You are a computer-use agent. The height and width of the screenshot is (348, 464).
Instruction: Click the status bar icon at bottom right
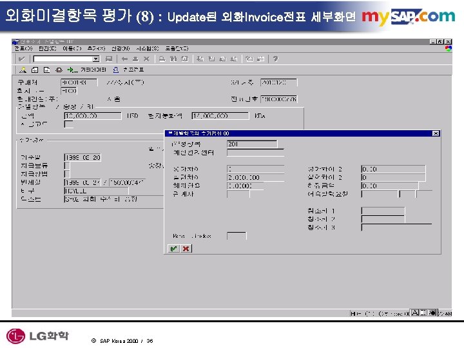(433, 313)
